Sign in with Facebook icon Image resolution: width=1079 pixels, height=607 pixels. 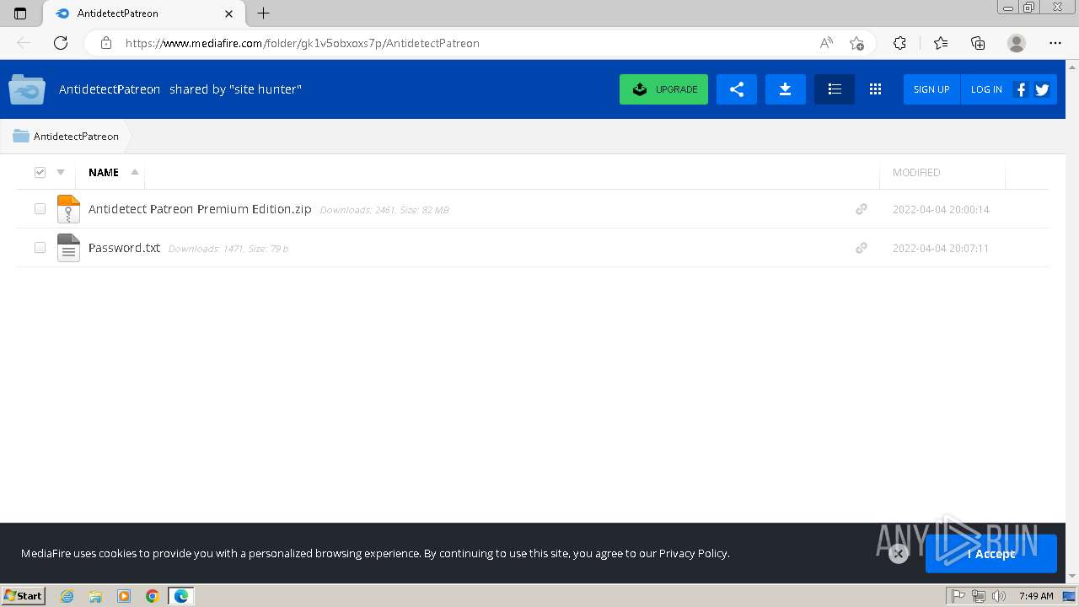pyautogui.click(x=1021, y=89)
